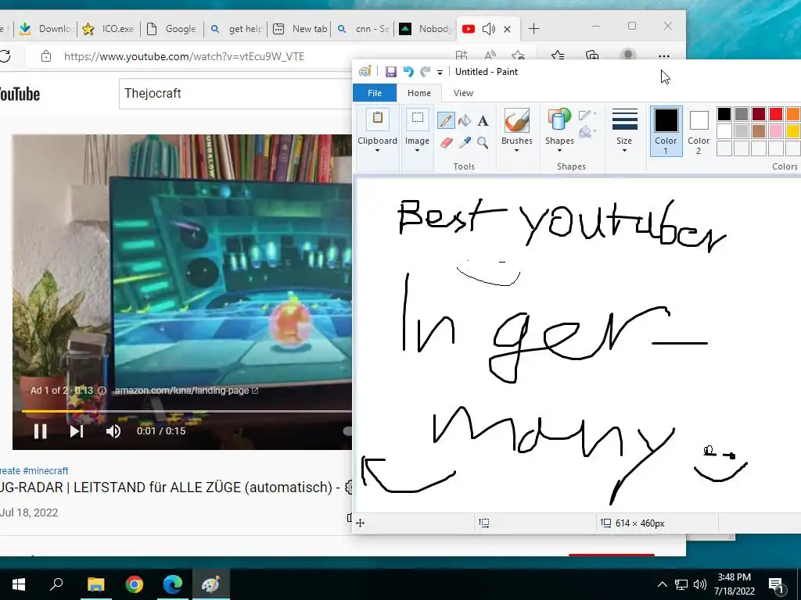Switch to the New tab browser tab

tap(301, 29)
